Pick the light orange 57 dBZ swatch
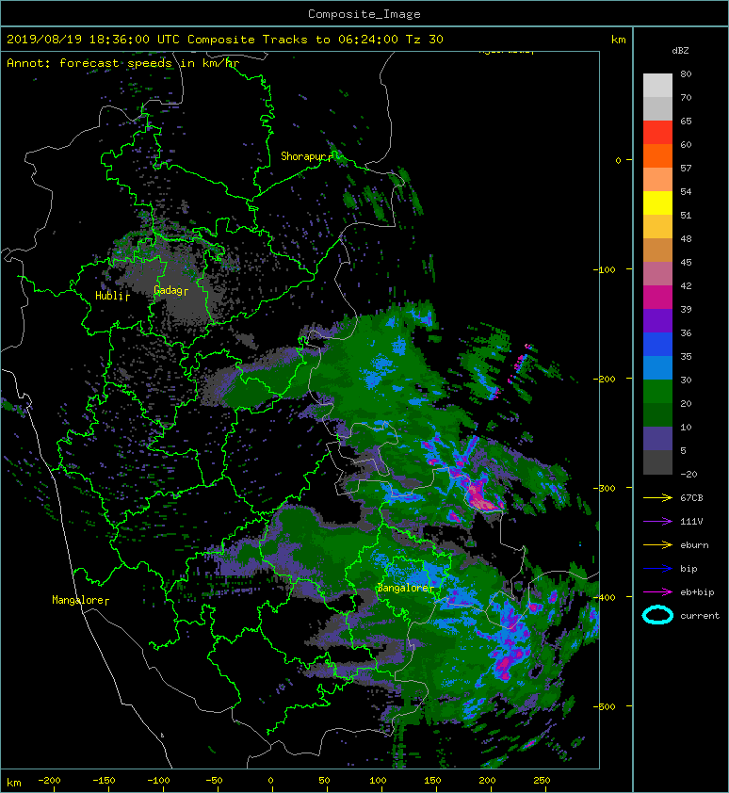 pyautogui.click(x=657, y=179)
